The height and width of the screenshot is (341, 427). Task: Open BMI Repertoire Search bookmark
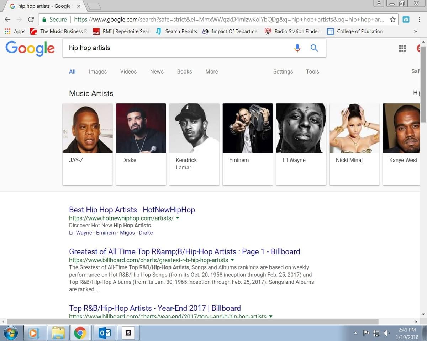(121, 31)
